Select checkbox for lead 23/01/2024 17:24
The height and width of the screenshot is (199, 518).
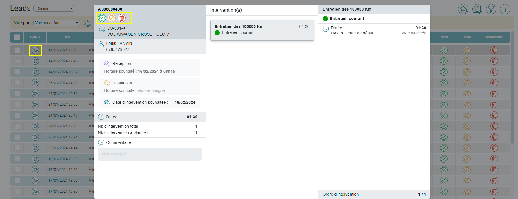point(17,137)
